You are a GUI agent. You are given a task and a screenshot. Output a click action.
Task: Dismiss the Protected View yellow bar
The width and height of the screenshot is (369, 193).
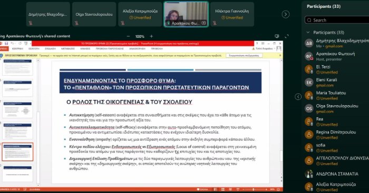[x=280, y=55]
